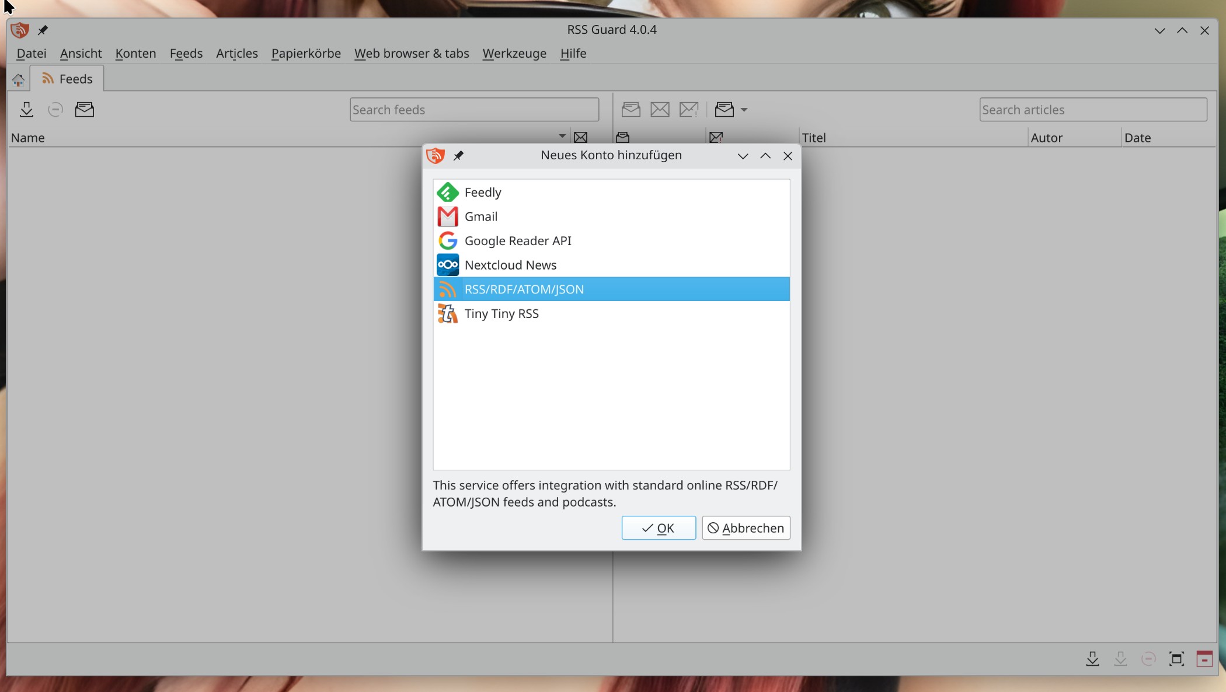The image size is (1226, 692).
Task: Mark feeds read with open-envelope icon
Action: coord(85,109)
